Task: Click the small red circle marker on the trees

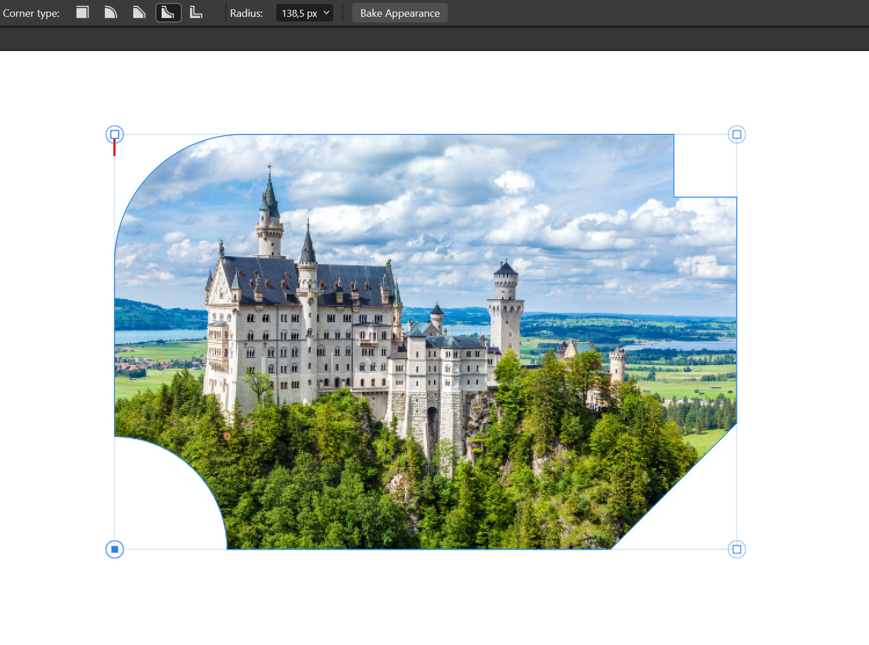Action: (x=227, y=436)
